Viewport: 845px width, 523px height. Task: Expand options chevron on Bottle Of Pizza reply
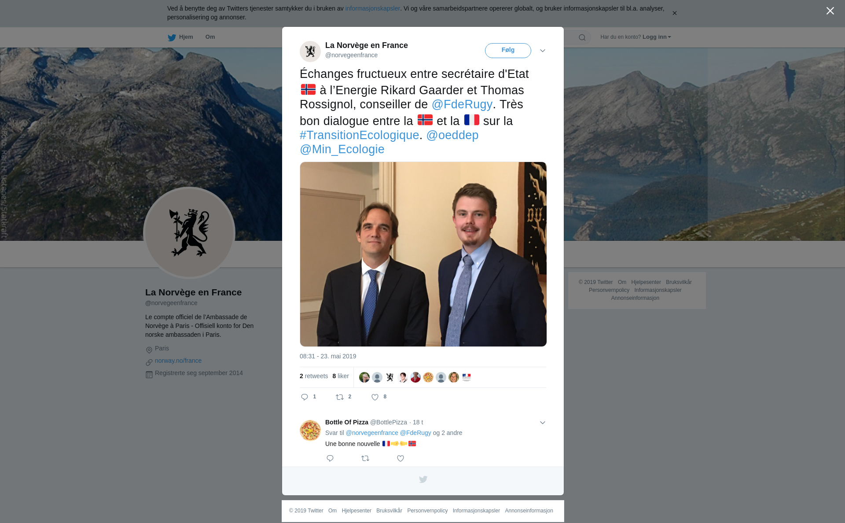543,423
